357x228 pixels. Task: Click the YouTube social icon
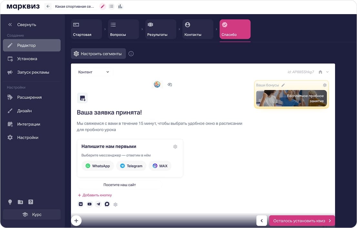click(89, 204)
